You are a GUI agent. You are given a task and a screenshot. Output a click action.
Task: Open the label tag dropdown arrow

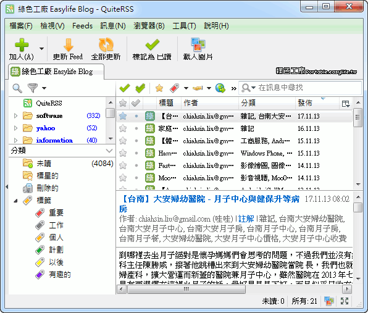tap(186, 88)
